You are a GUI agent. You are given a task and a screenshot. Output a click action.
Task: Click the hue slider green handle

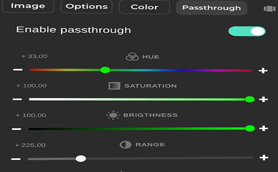click(105, 70)
